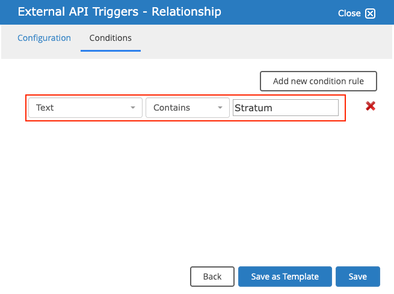This screenshot has width=394, height=294.
Task: Open the Text field type dropdown
Action: [85, 108]
